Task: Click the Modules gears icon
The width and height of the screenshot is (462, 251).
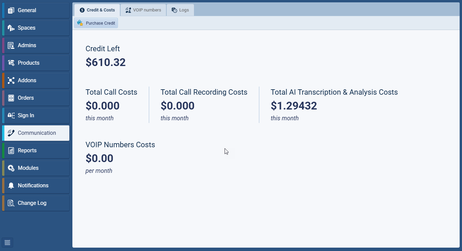Action: pos(11,168)
